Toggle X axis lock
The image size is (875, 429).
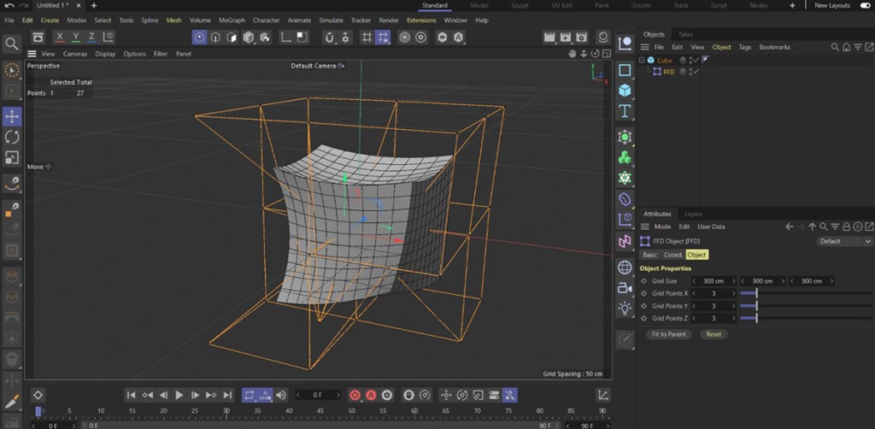click(60, 38)
